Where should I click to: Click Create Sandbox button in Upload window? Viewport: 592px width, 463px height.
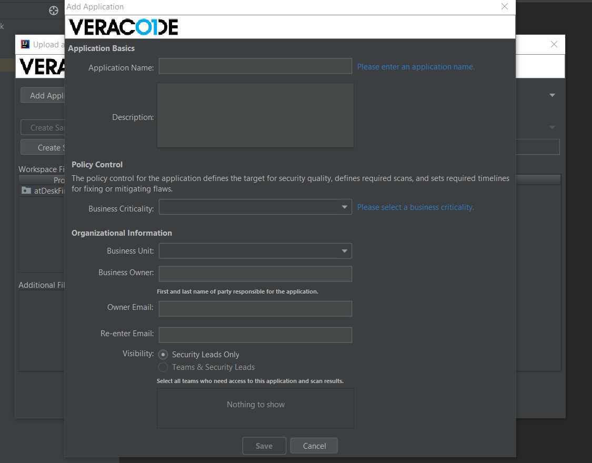[x=43, y=127]
